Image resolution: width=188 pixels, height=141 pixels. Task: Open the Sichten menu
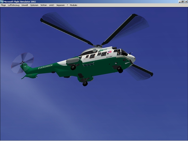coord(44,5)
